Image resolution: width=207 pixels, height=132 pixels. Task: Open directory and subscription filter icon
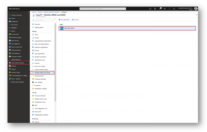click(155, 9)
